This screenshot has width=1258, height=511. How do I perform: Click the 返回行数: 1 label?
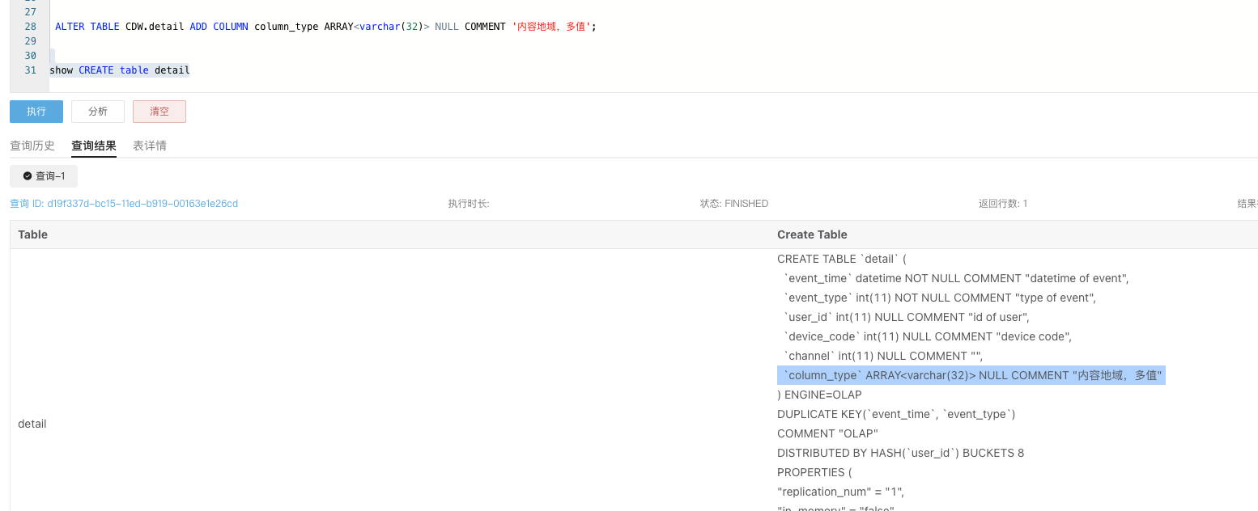tap(1002, 204)
